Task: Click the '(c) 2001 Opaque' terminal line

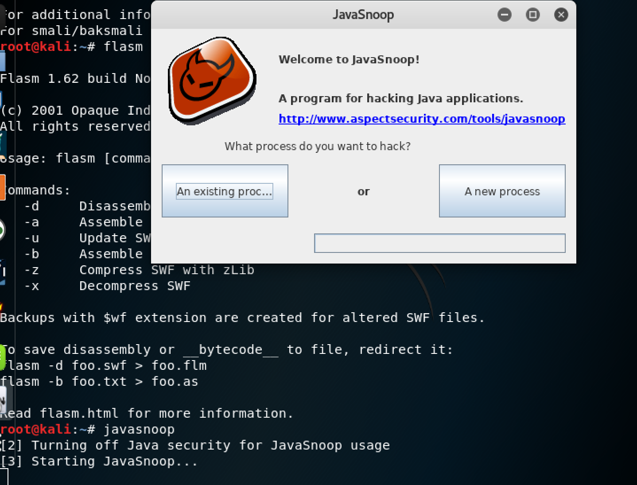Action: [x=75, y=110]
